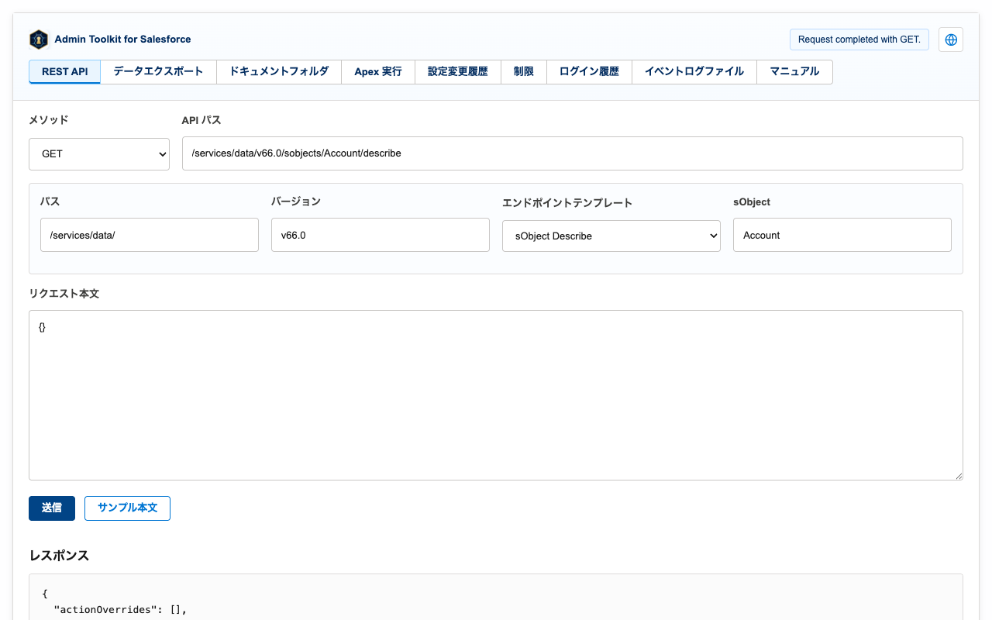Click the Admin Toolkit for Salesforce title
This screenshot has height=620, width=992.
122,40
